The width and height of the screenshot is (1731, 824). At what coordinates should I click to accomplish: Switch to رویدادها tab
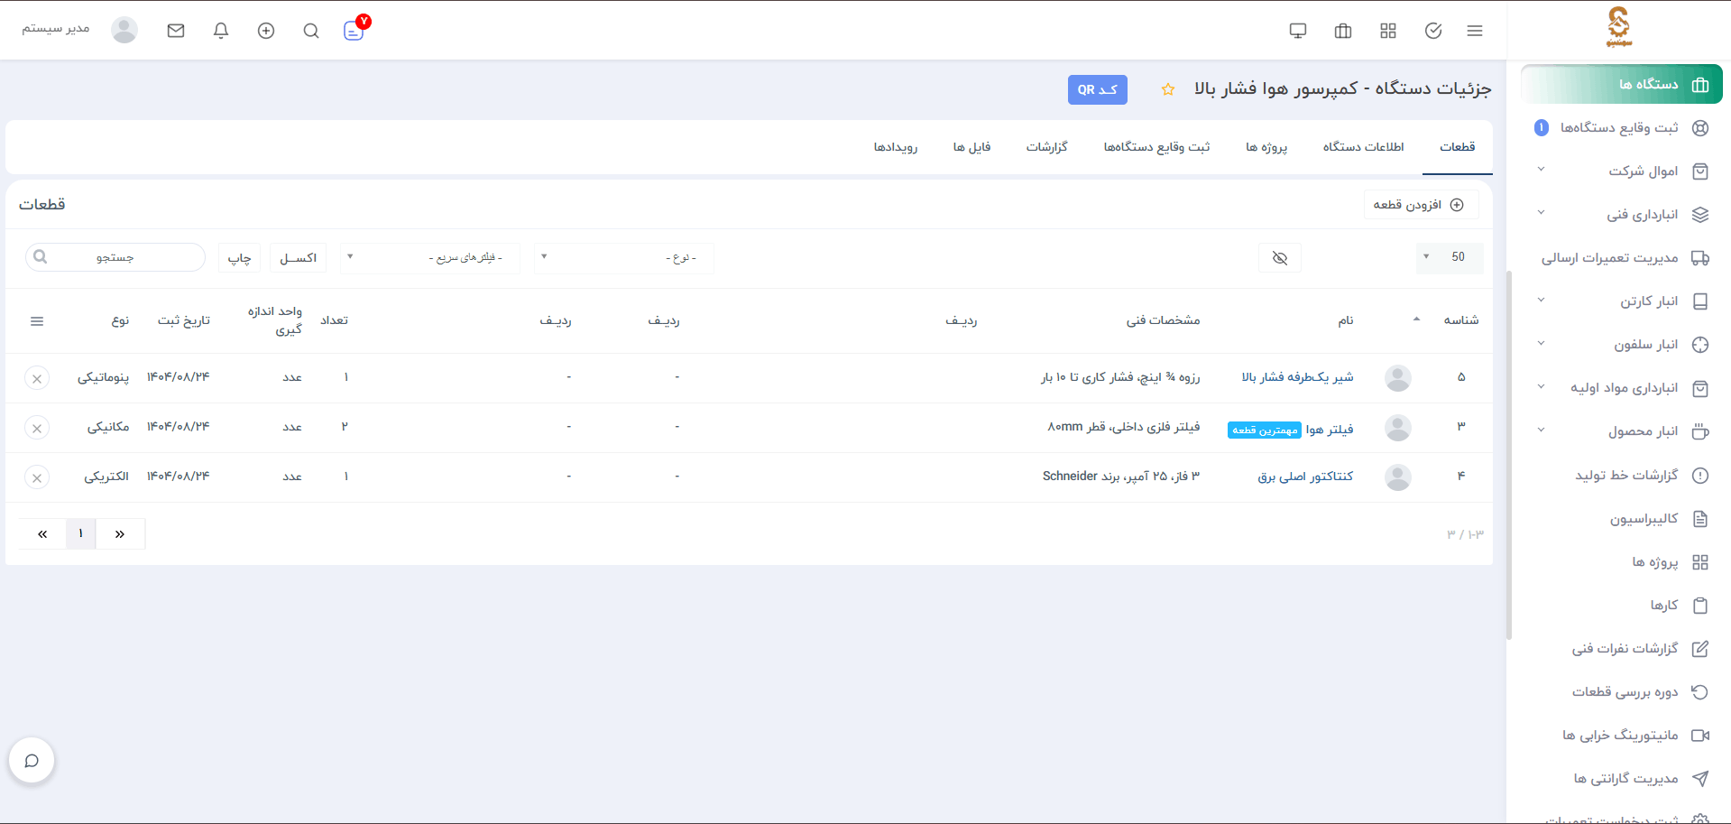click(x=895, y=147)
